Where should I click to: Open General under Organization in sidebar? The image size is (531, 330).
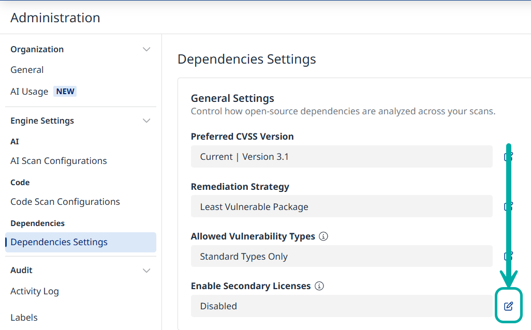point(27,70)
